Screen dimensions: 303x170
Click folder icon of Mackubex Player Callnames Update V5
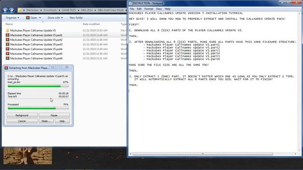(x=8, y=30)
